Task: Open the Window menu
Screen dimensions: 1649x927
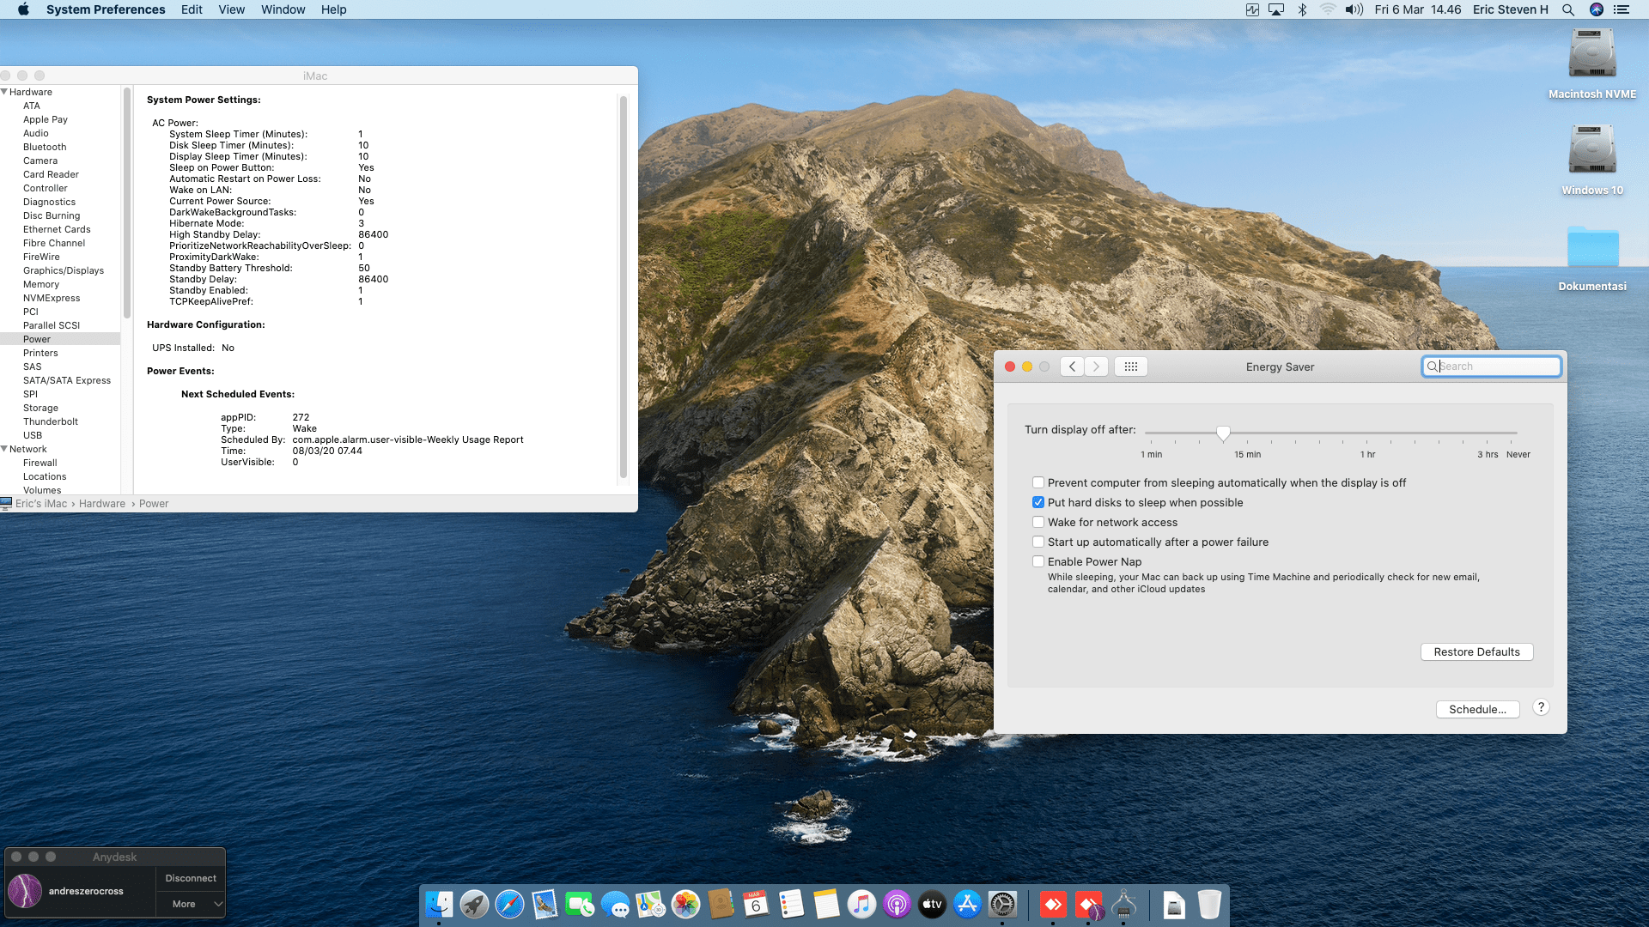Action: click(283, 9)
